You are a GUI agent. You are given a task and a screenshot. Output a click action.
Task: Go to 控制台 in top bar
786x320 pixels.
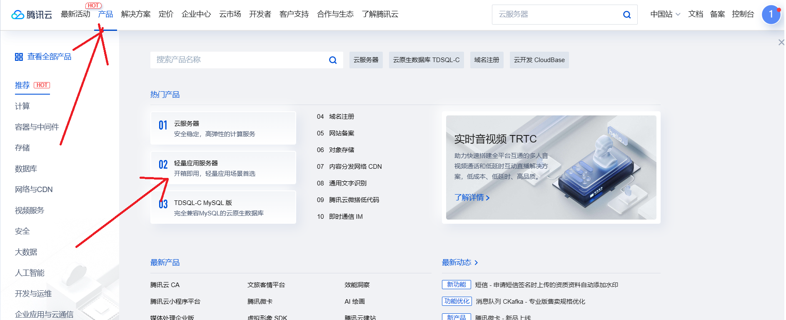coord(743,14)
